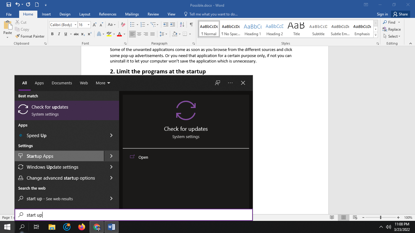
Task: Open Check for updates best match
Action: 67,110
